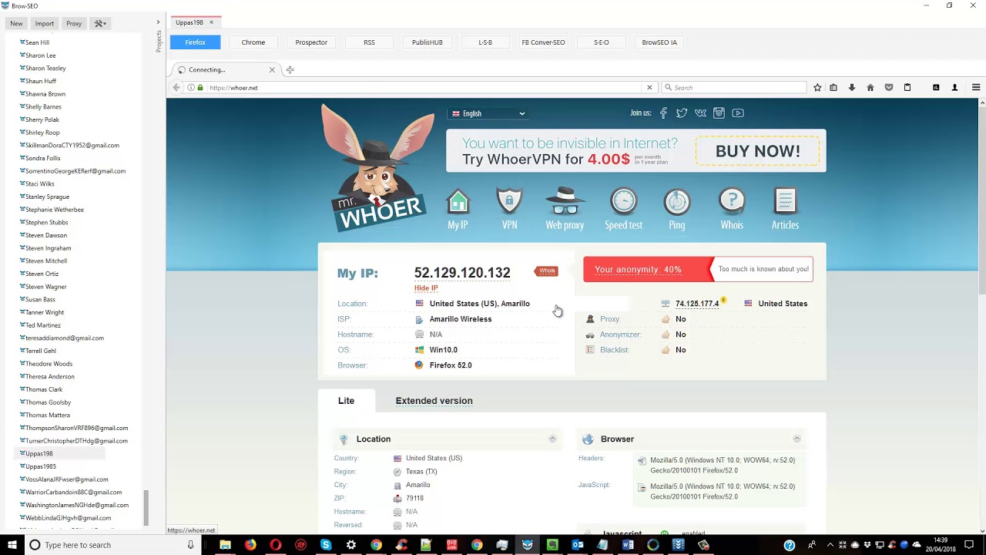Image resolution: width=986 pixels, height=555 pixels.
Task: Click the web page vertical scrollbar
Action: click(x=981, y=200)
